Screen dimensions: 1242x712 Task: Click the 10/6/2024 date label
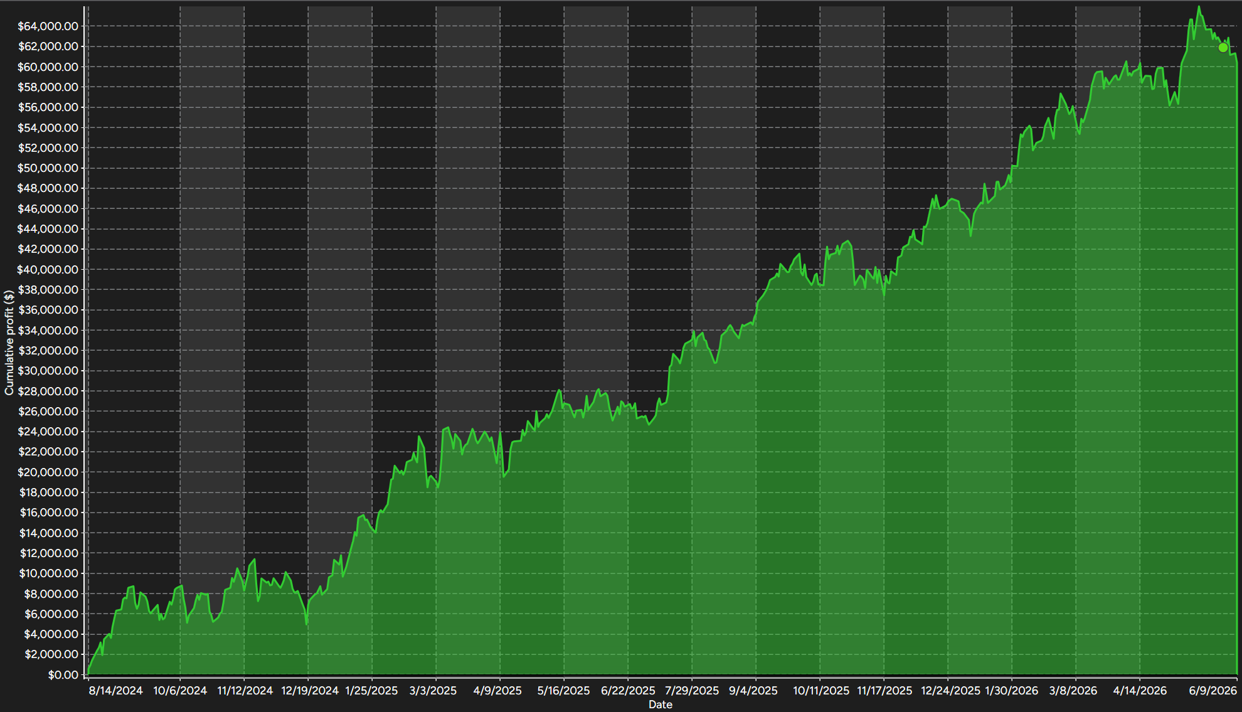coord(180,691)
